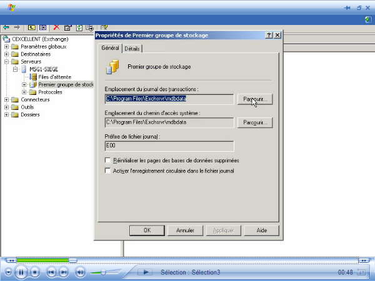Click the play arrow beside Sélection text

pyautogui.click(x=145, y=272)
